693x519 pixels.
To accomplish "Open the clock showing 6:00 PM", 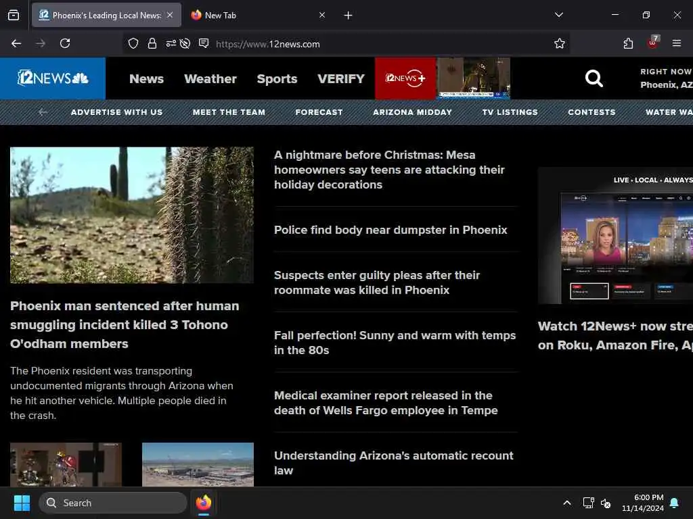I will [x=643, y=503].
